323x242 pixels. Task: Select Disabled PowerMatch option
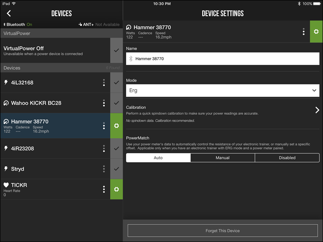tap(287, 158)
